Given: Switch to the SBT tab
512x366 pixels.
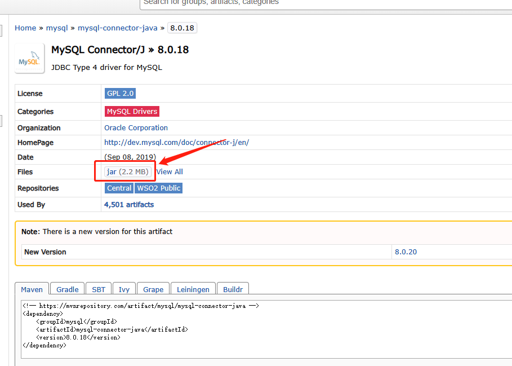Looking at the screenshot, I should pyautogui.click(x=98, y=289).
